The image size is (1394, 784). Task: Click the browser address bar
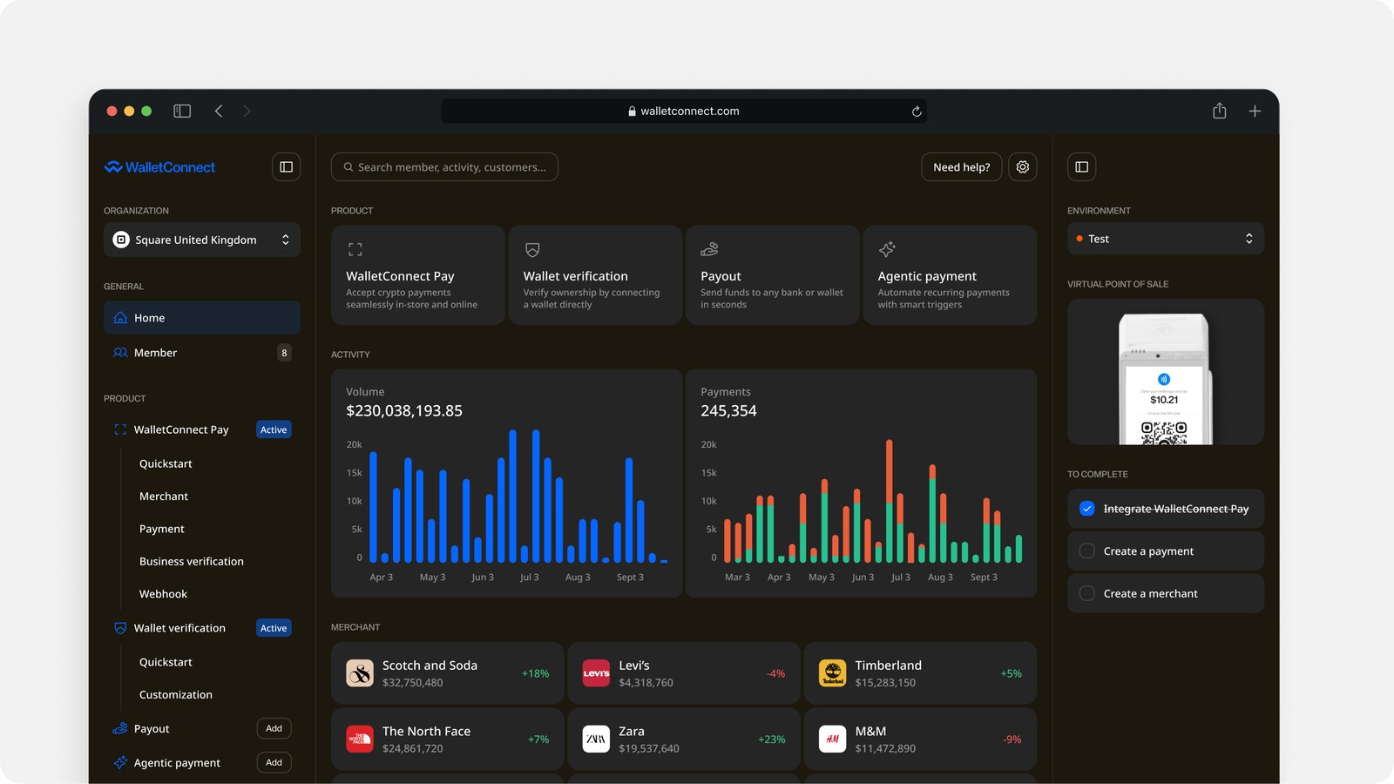684,112
